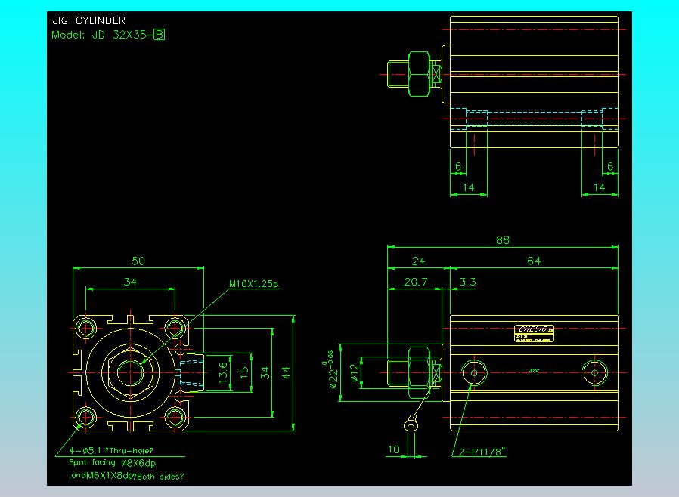Select the 44 height dimension in front view

click(287, 372)
